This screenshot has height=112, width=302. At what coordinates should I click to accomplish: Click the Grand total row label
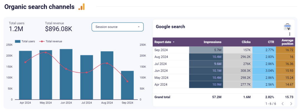click(162, 97)
